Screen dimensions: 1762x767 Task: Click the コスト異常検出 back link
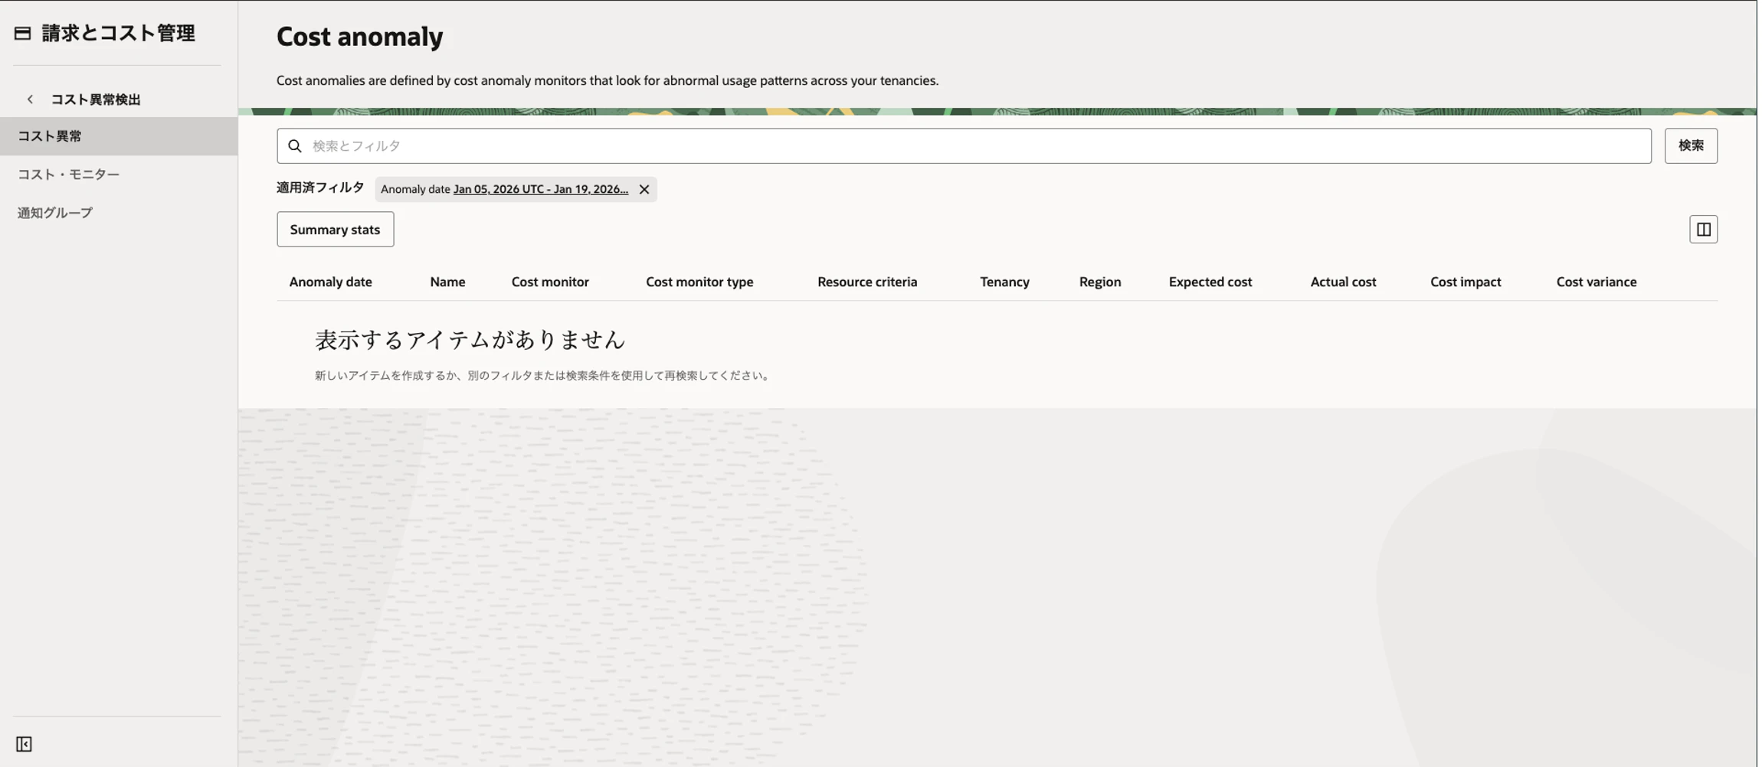pos(96,100)
